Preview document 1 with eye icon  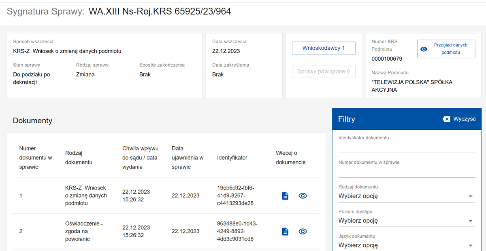303,196
